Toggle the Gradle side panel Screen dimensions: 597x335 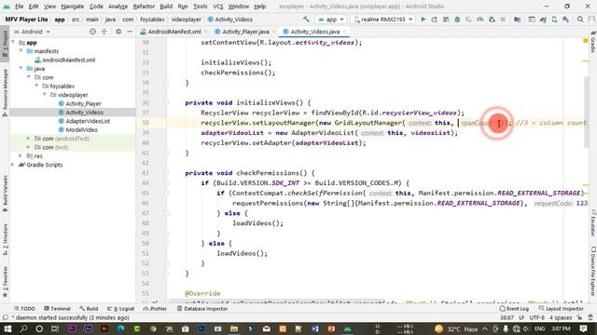[x=593, y=42]
